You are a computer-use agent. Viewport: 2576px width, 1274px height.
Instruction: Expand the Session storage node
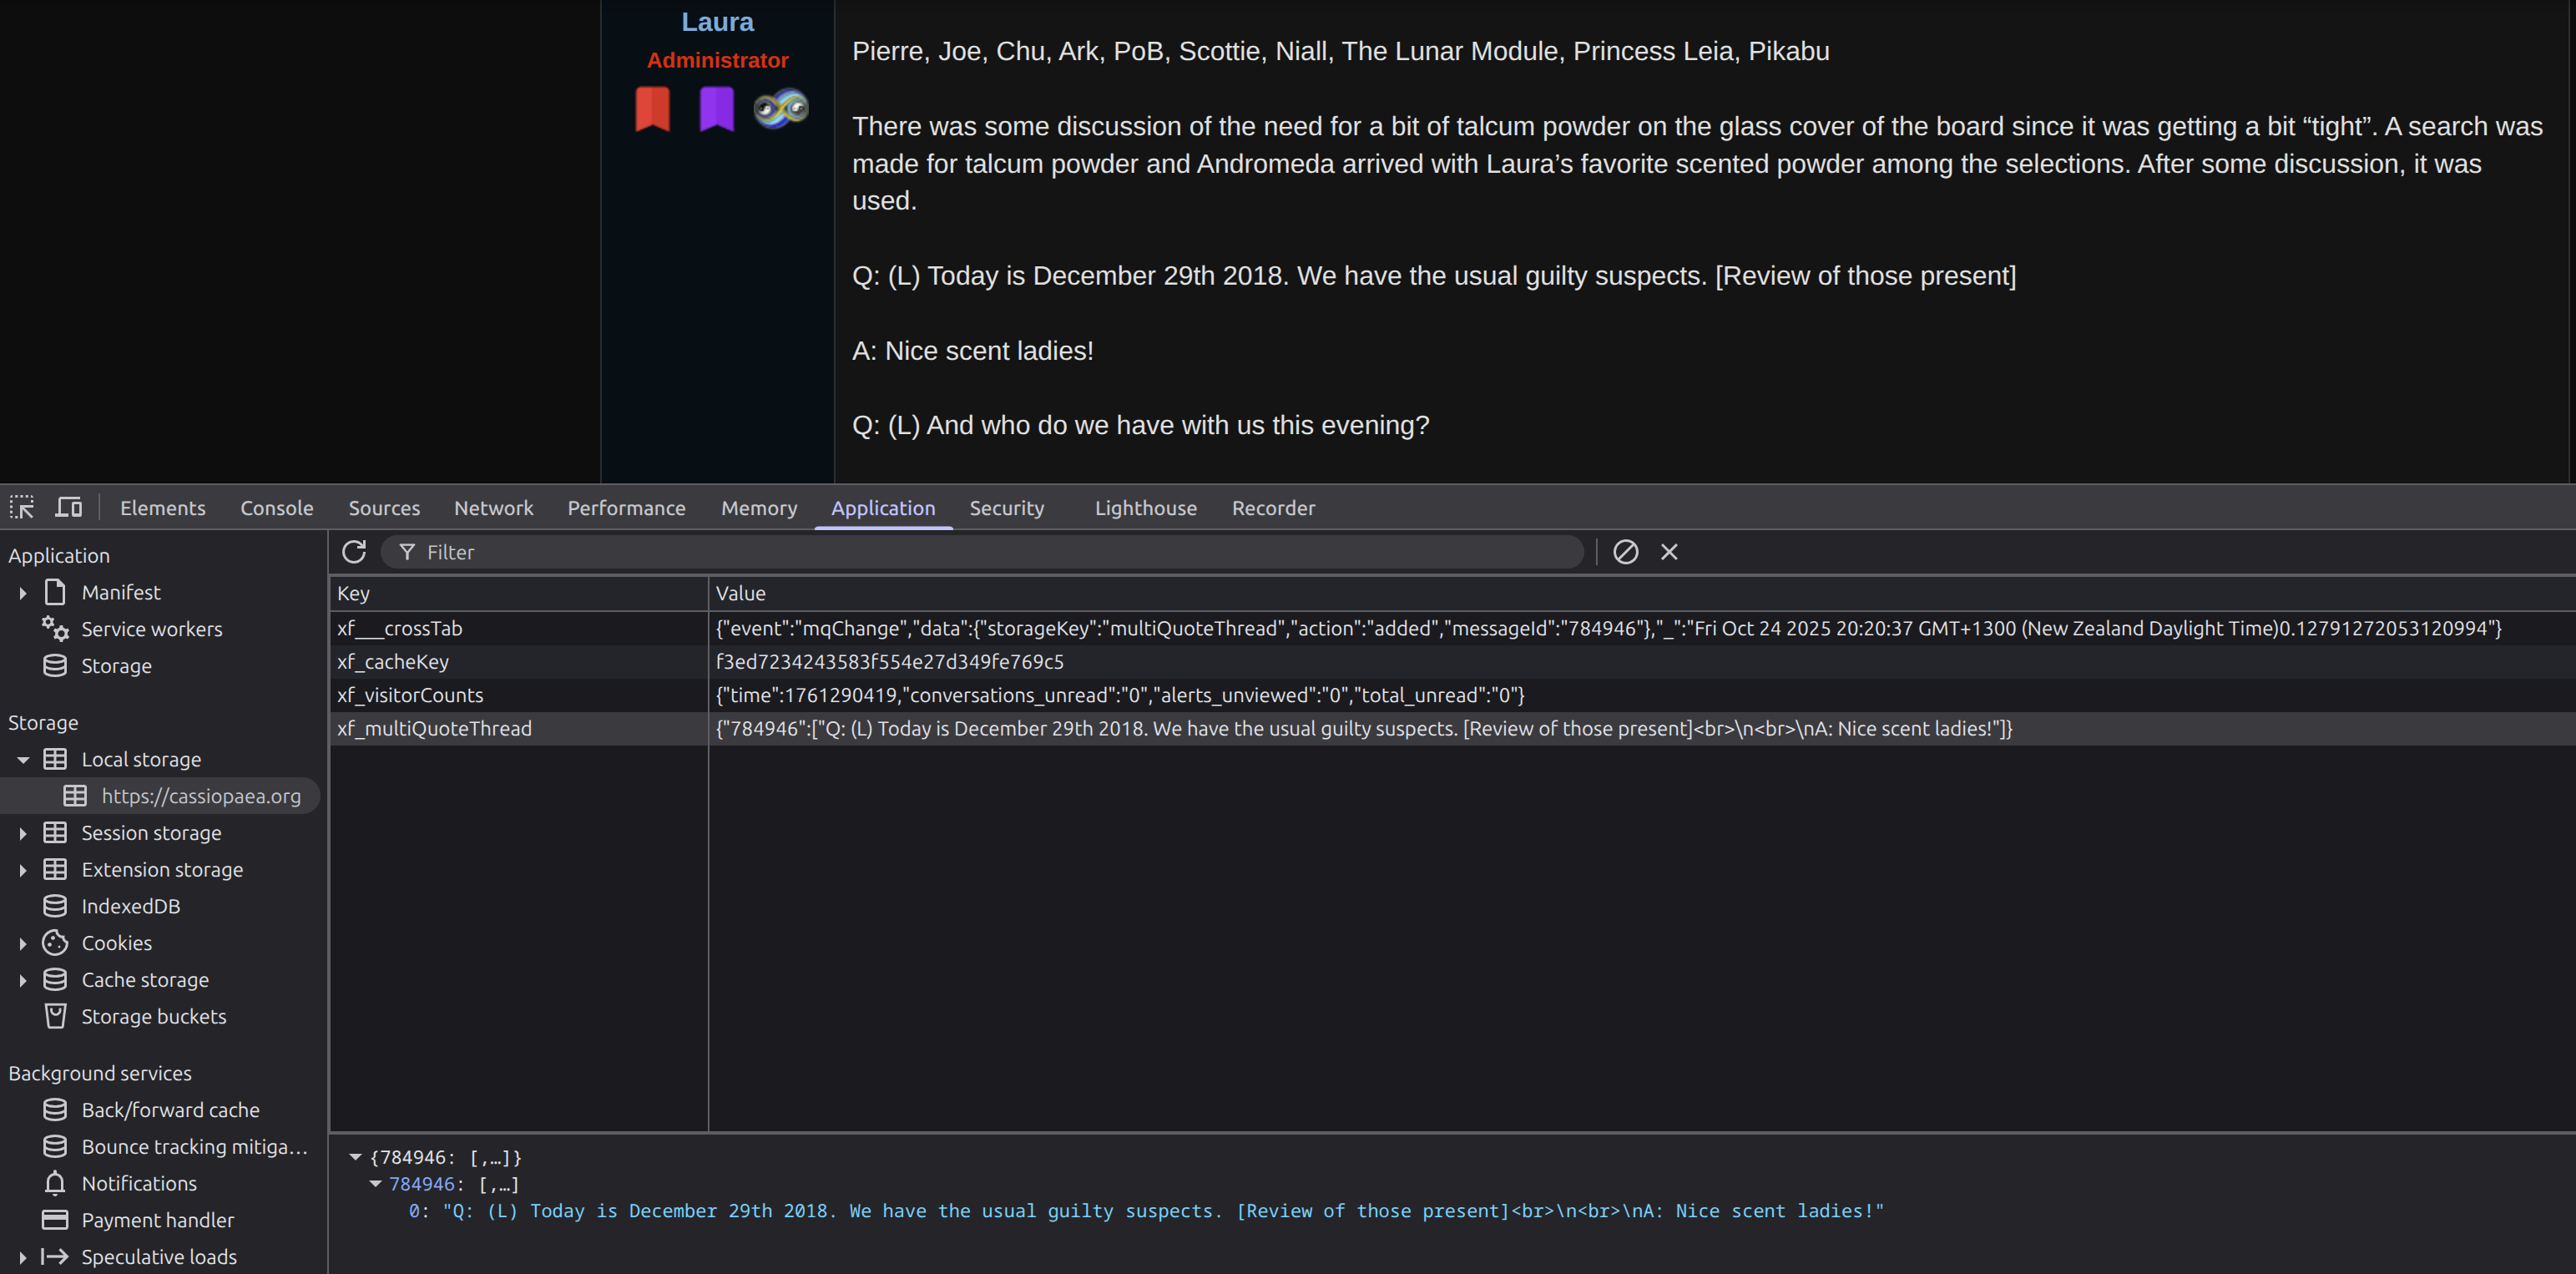(22, 833)
